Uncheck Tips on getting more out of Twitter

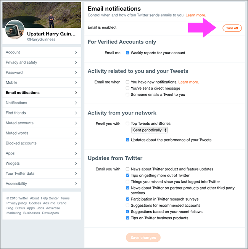127,175
